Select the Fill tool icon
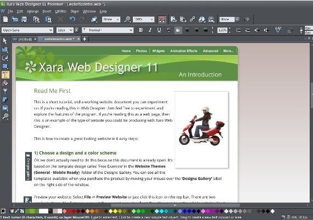This screenshot has height=220, width=313. 5,83
